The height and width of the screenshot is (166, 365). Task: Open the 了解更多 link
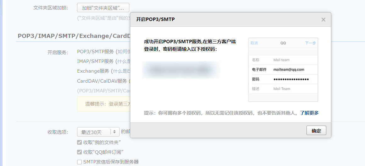point(309,113)
